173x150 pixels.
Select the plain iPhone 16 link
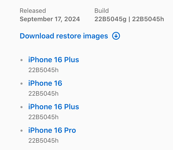[x=45, y=83]
